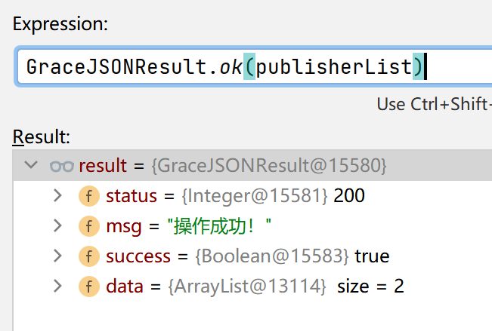492x331 pixels.
Task: Click the field icon next to data
Action: [88, 287]
